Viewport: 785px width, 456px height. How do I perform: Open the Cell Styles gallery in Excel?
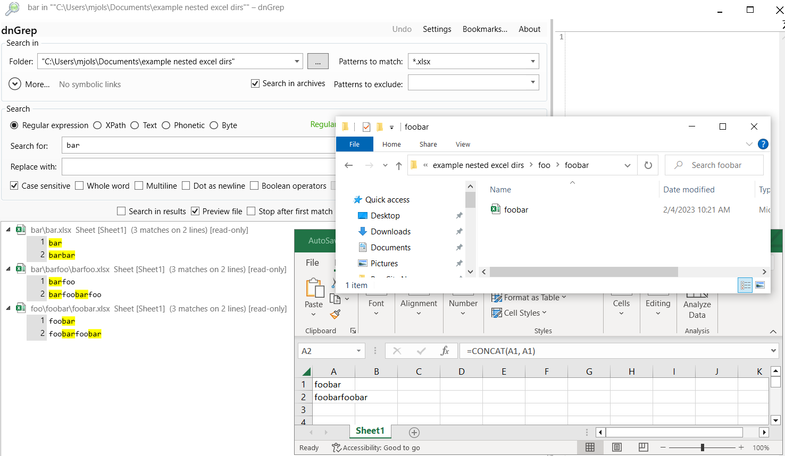520,313
